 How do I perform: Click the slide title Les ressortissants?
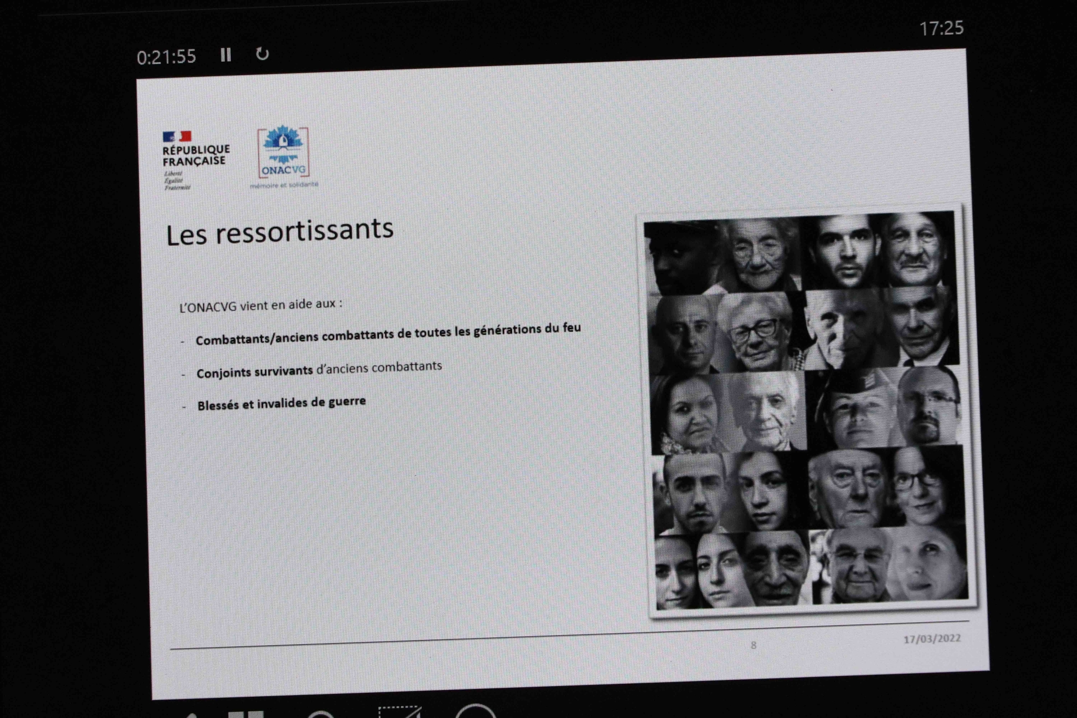coord(279,232)
